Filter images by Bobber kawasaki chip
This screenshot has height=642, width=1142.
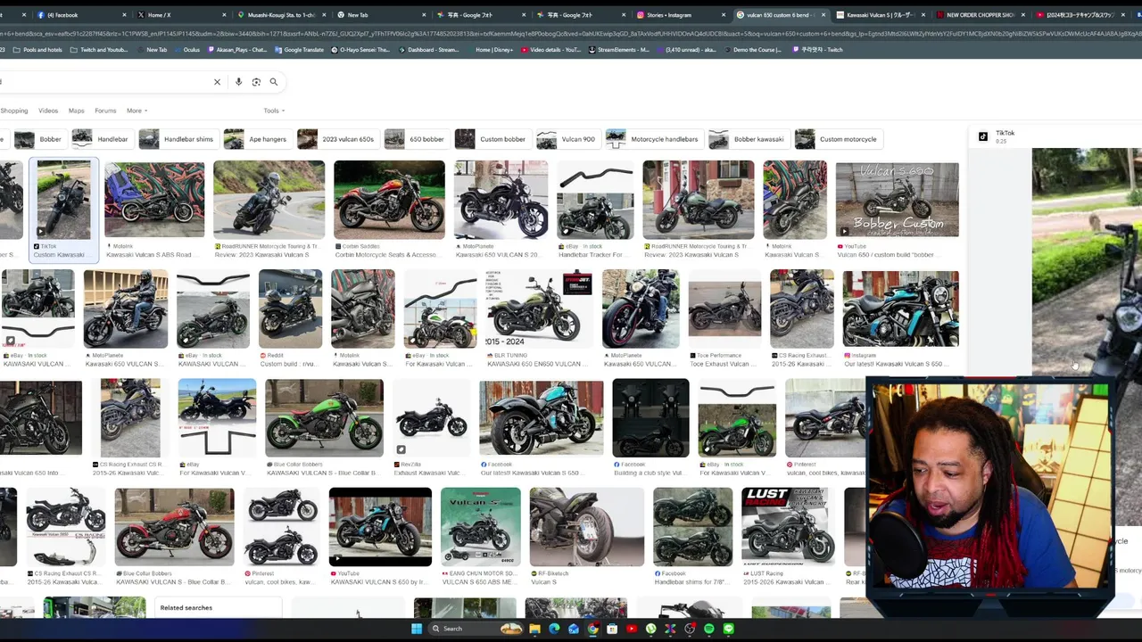tap(748, 139)
